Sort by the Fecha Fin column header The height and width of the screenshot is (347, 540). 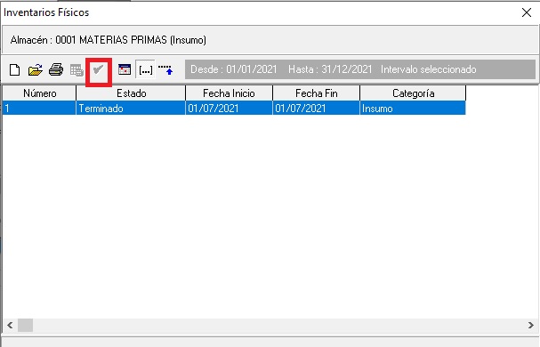pos(316,93)
